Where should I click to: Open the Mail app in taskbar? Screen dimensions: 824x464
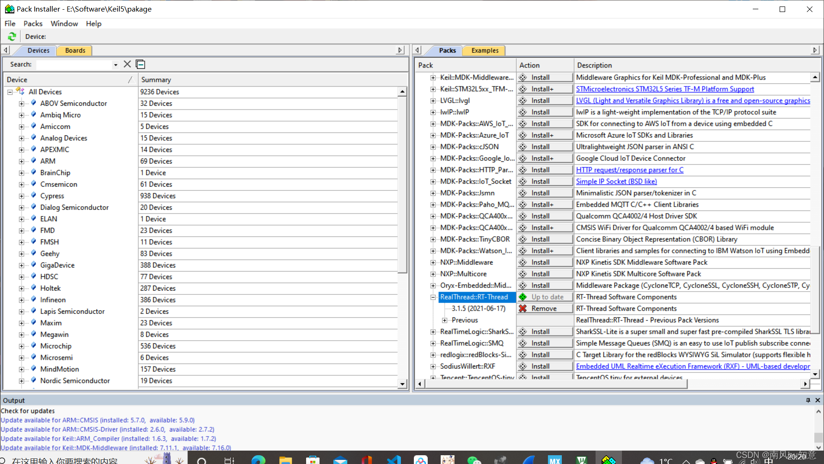pyautogui.click(x=340, y=459)
